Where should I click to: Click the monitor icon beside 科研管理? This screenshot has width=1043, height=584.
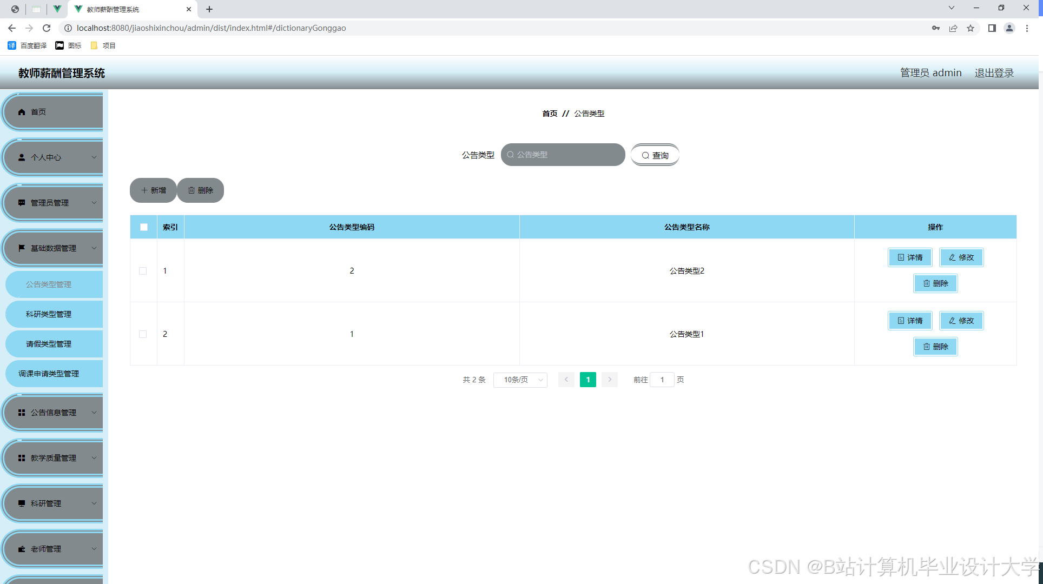tap(22, 503)
